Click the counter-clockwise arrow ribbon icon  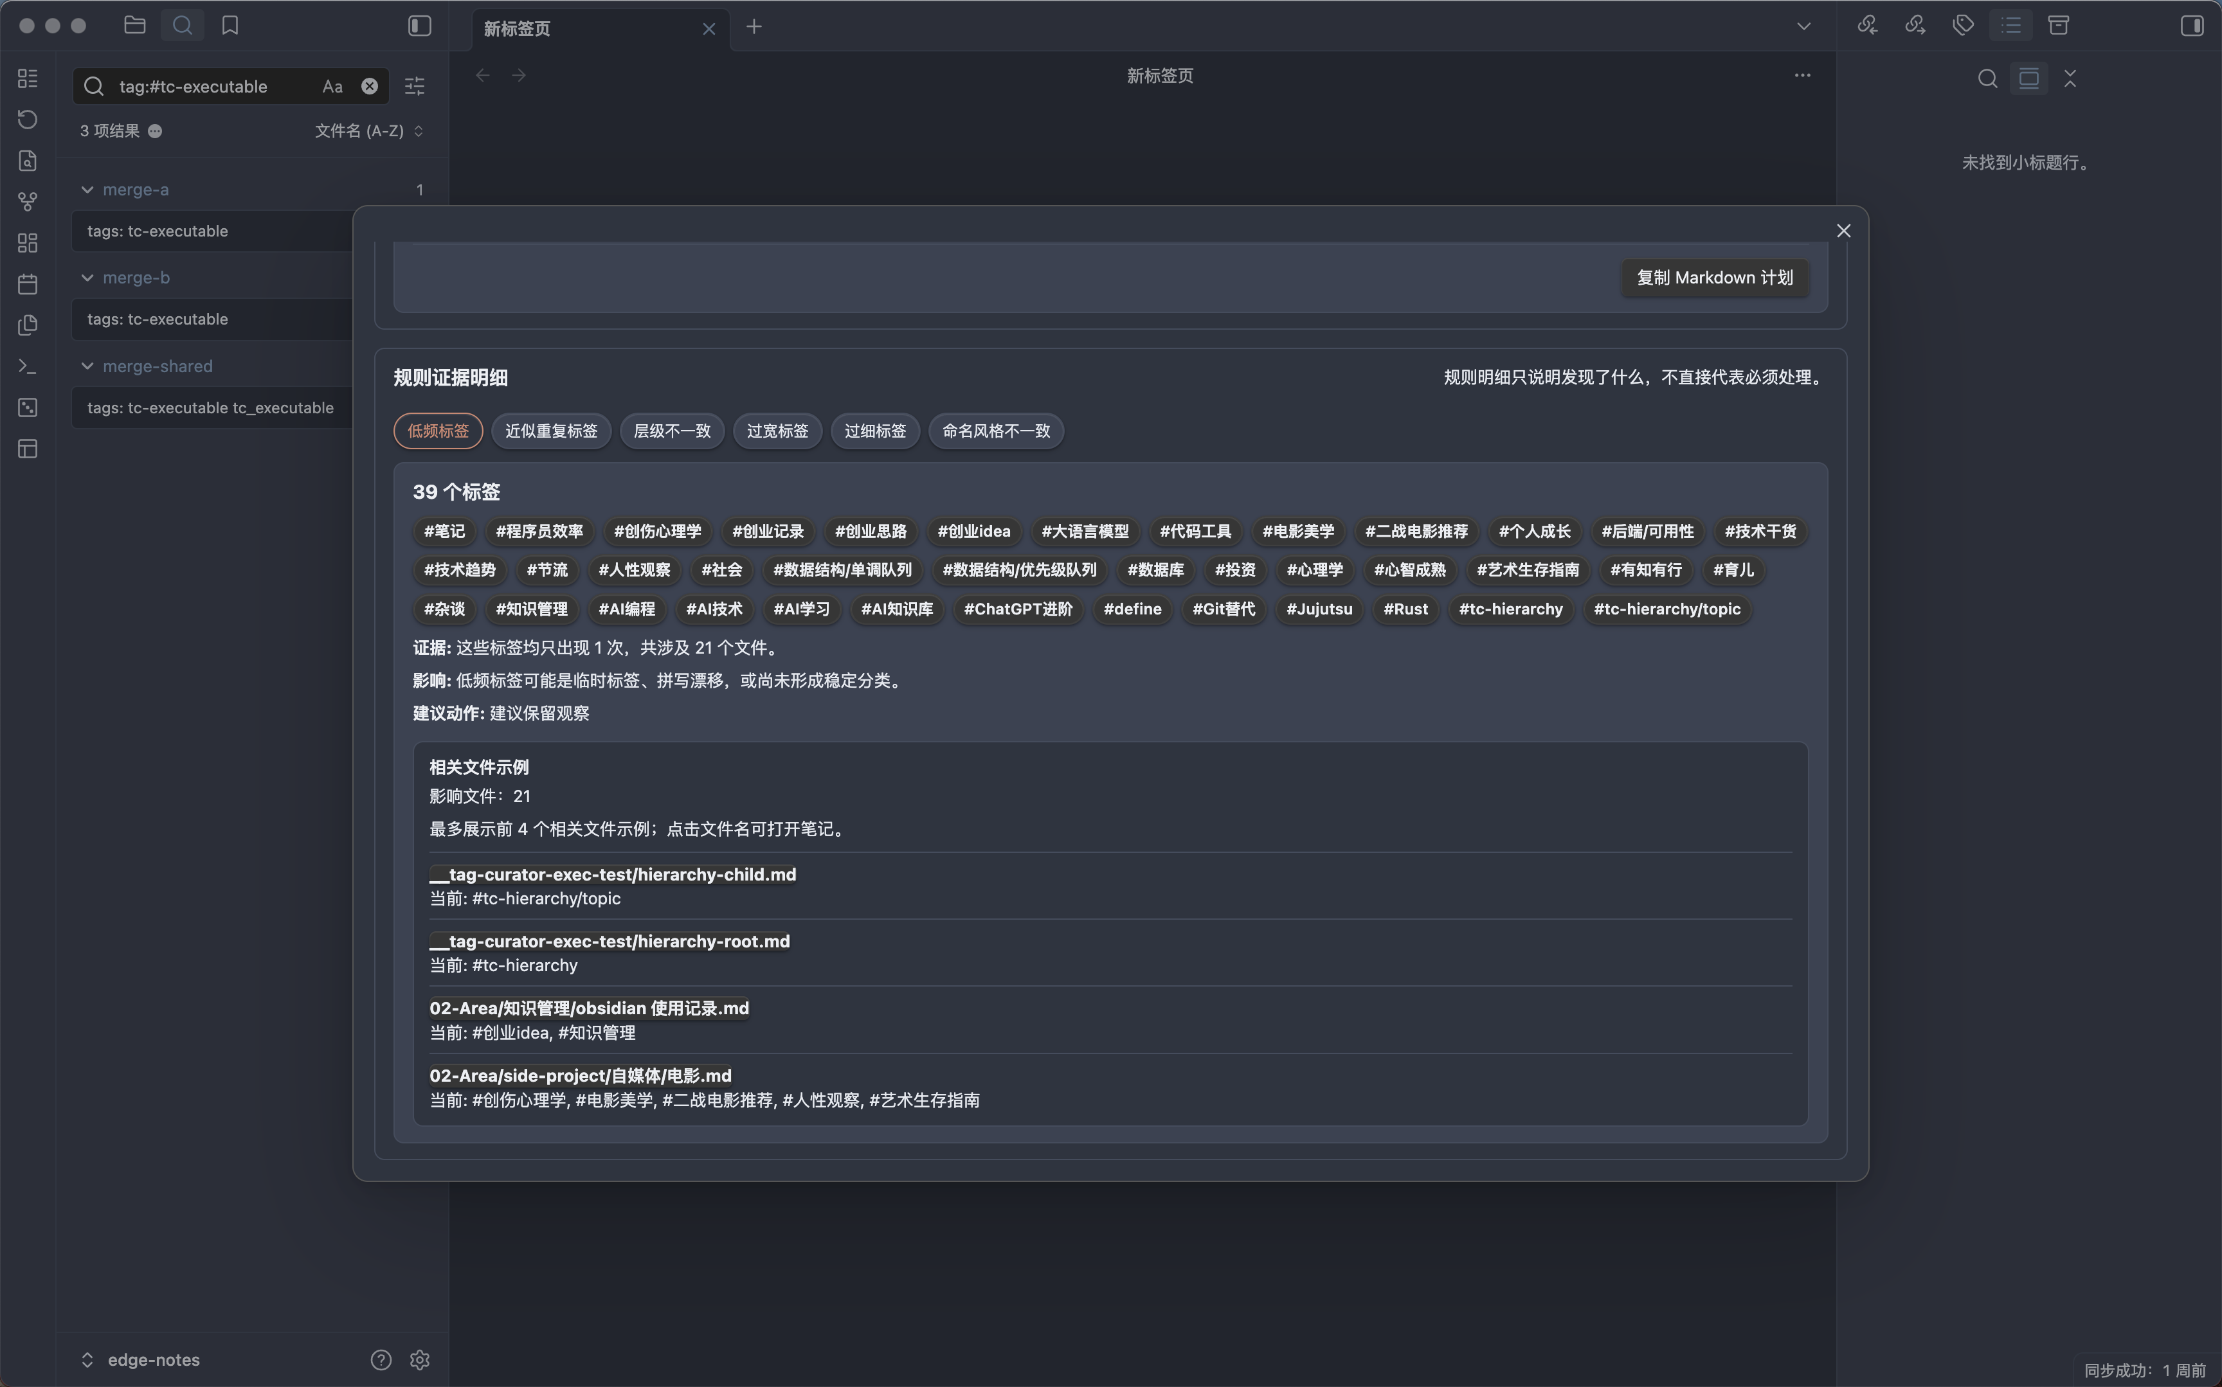click(x=28, y=120)
